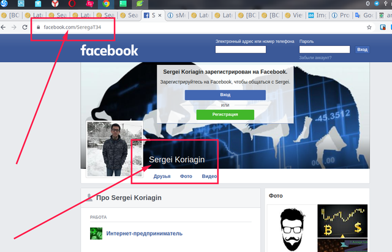The width and height of the screenshot is (392, 252).
Task: Switch to the sM info tab
Action: point(177,15)
